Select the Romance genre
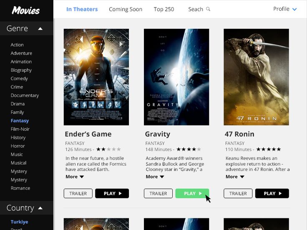The image size is (307, 230). click(x=20, y=188)
